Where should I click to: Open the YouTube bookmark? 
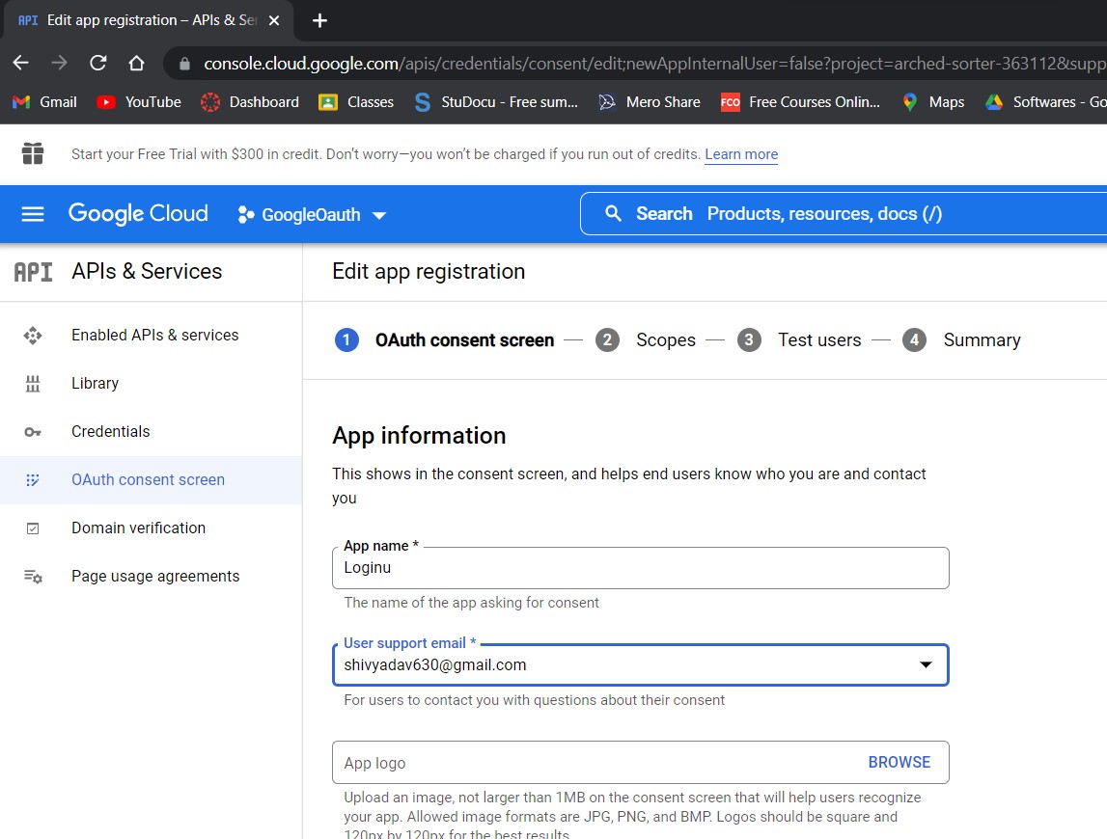coord(138,101)
